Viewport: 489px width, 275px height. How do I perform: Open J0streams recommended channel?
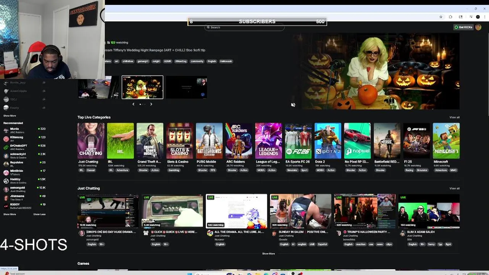24,197
